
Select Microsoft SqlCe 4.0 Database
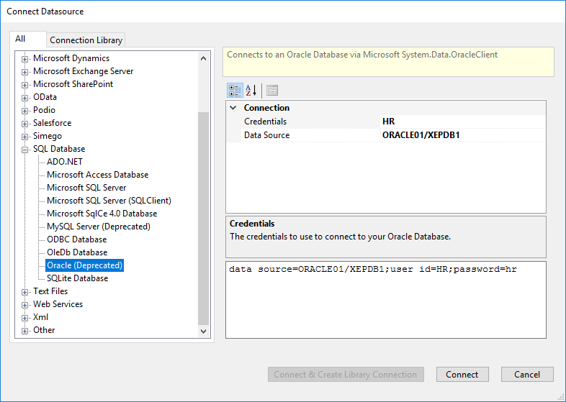(102, 214)
